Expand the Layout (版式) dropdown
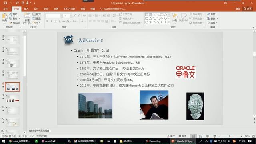 (38, 14)
